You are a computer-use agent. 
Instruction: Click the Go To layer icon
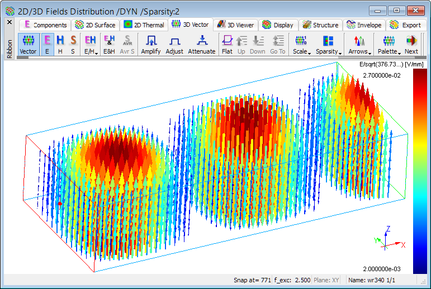pyautogui.click(x=278, y=44)
